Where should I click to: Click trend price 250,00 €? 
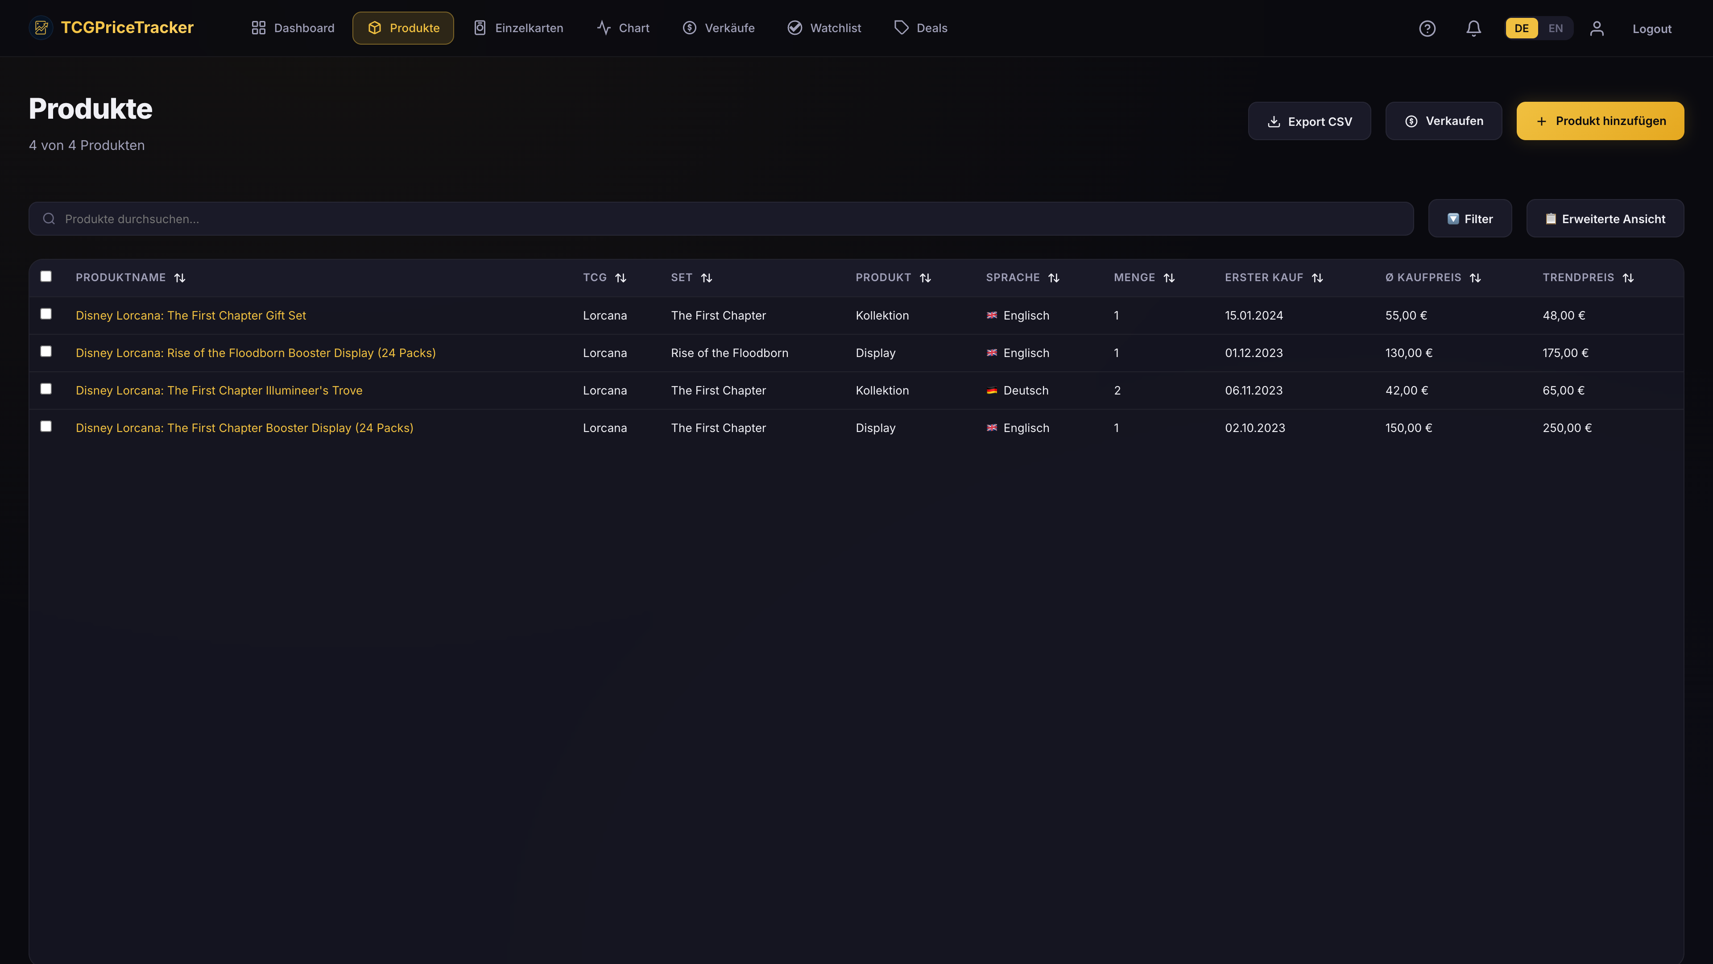pyautogui.click(x=1568, y=428)
